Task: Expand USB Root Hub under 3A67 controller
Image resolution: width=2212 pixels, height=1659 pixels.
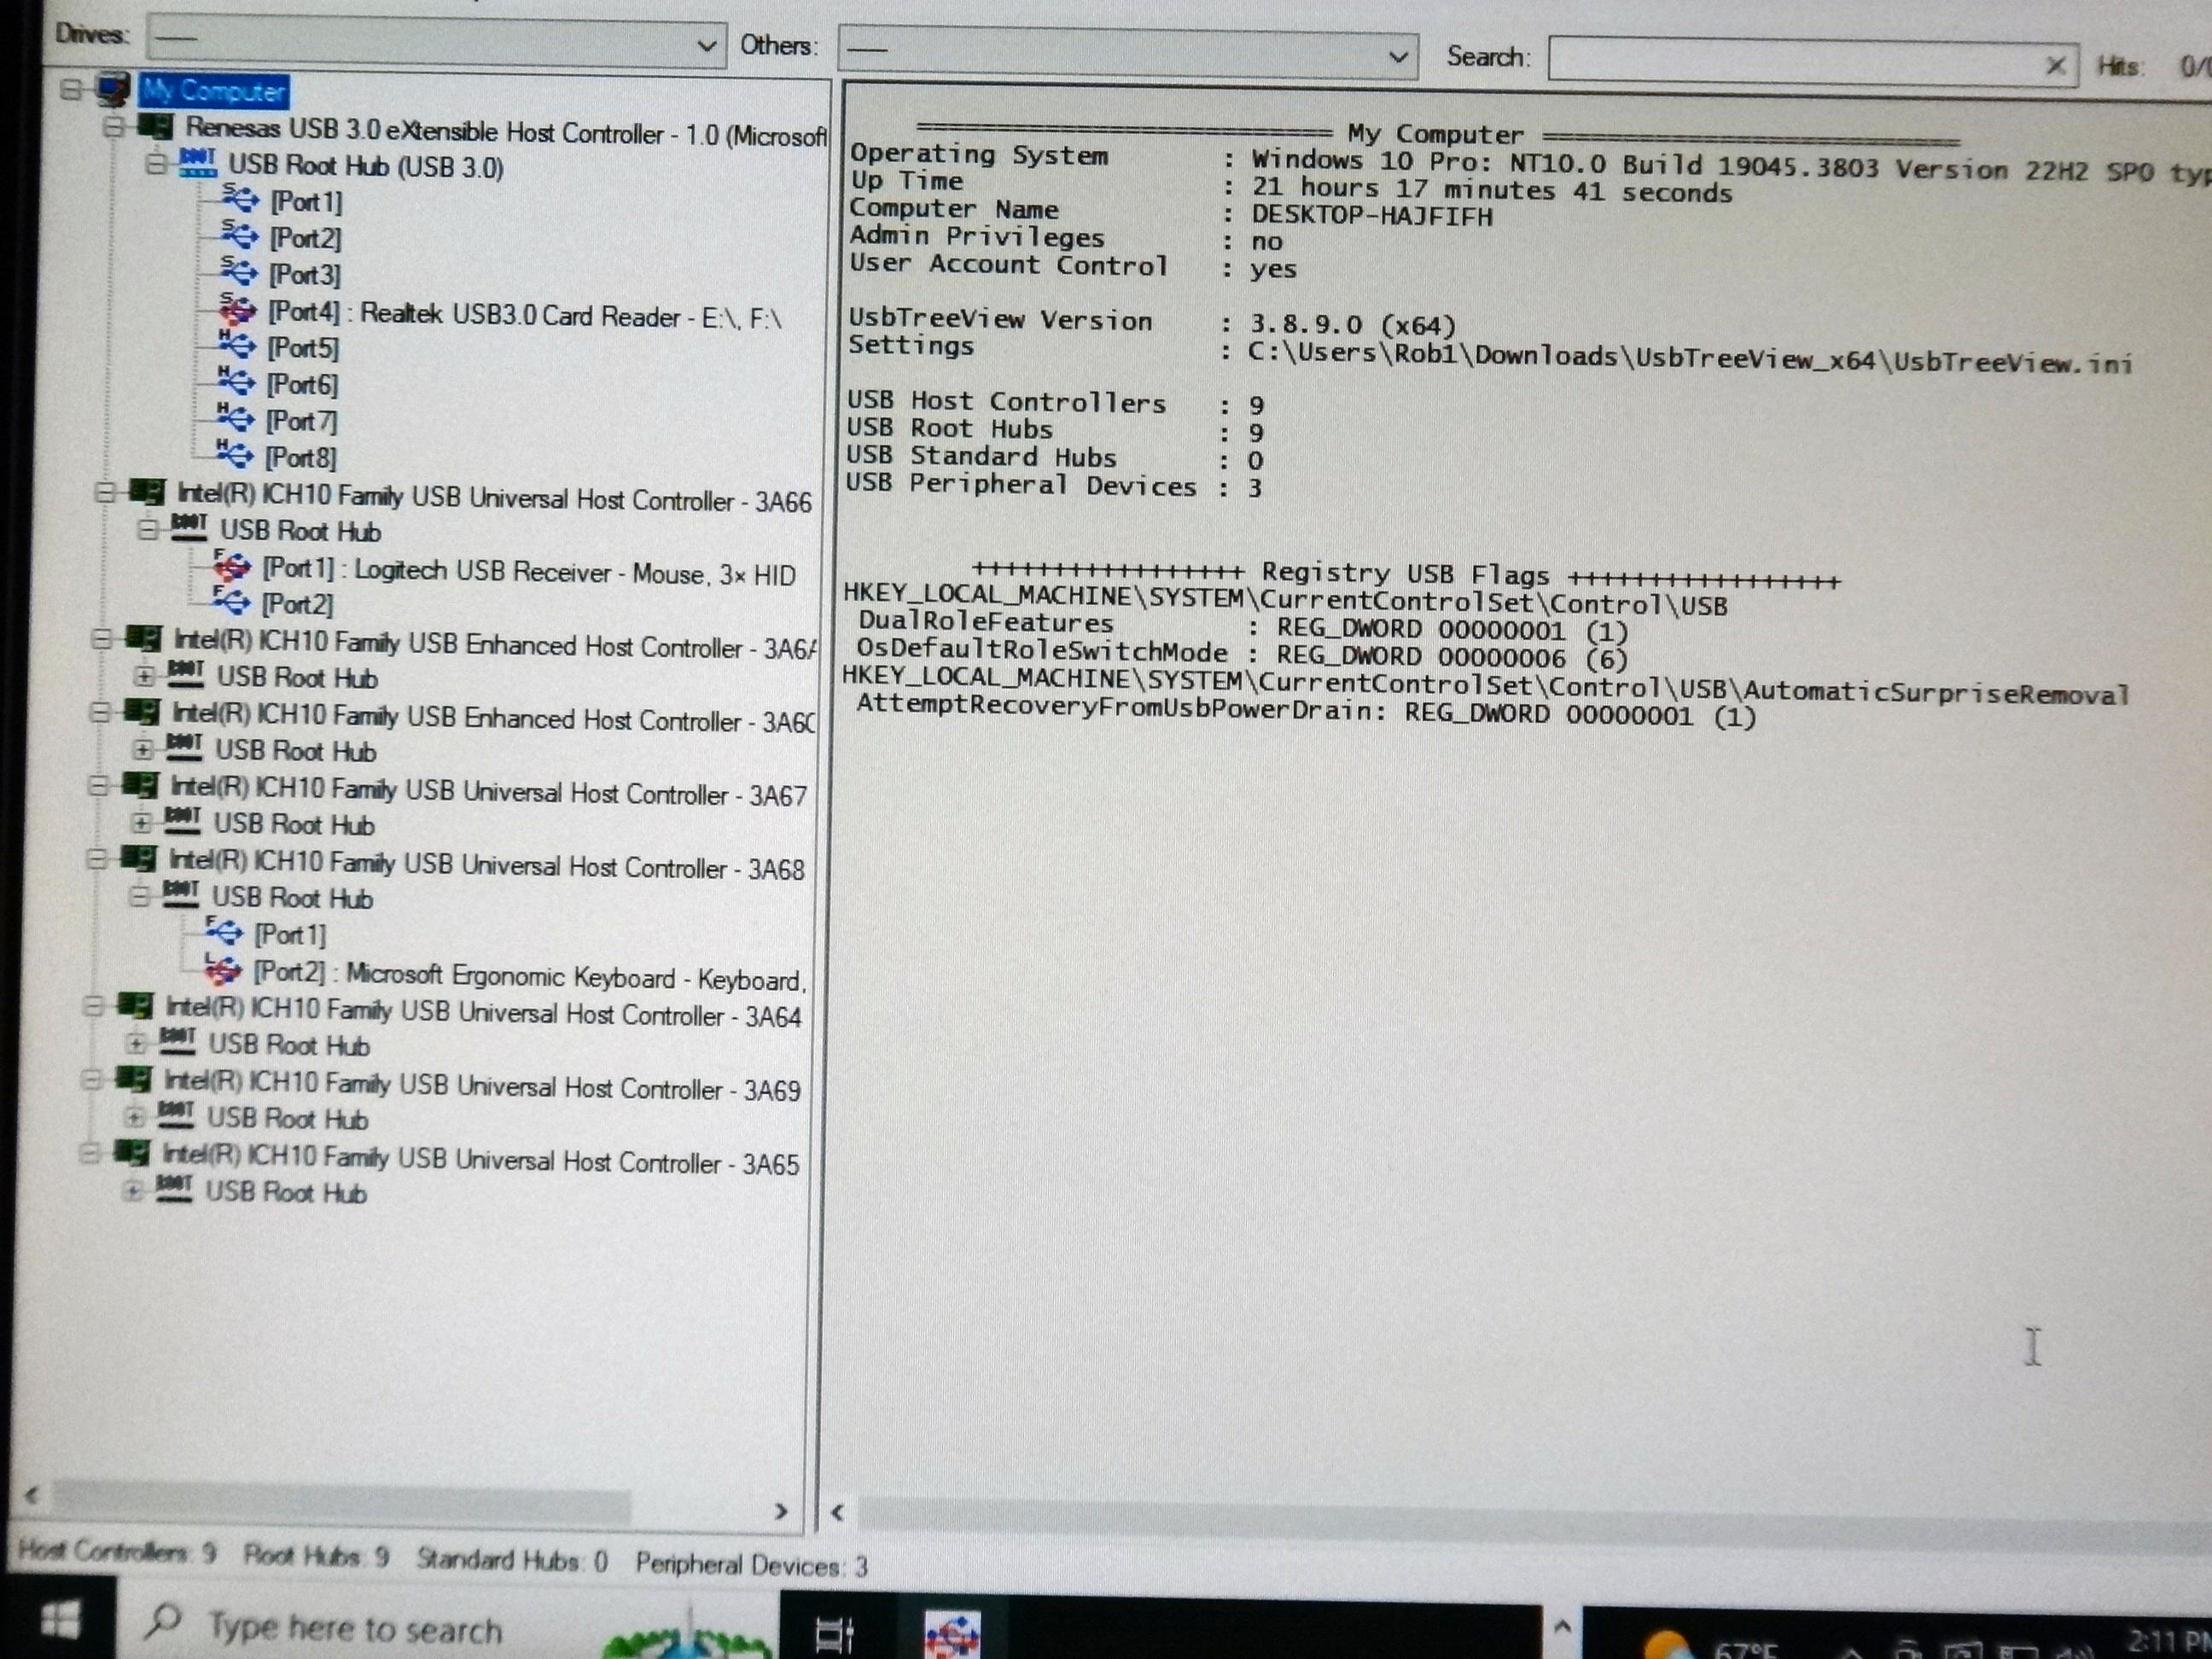Action: pos(140,823)
